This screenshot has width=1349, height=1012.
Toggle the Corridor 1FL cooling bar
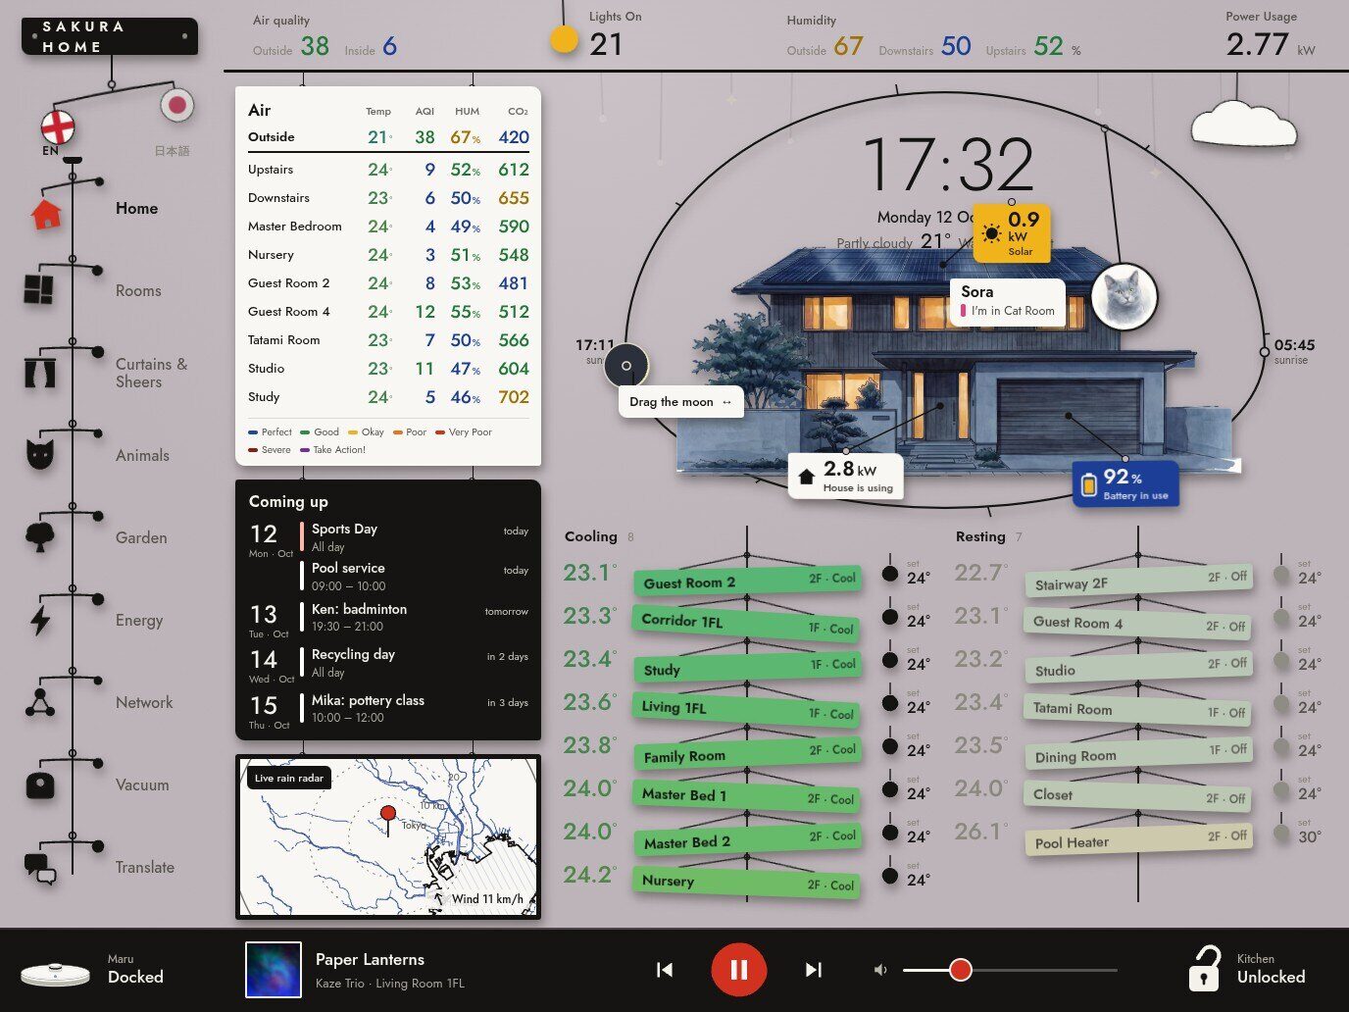(x=747, y=623)
